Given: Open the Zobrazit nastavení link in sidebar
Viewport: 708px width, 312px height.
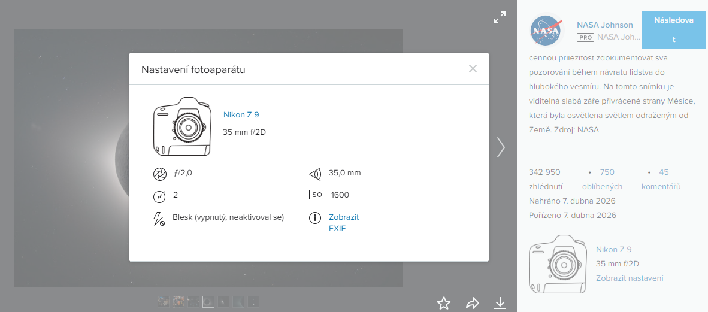Looking at the screenshot, I should 629,278.
